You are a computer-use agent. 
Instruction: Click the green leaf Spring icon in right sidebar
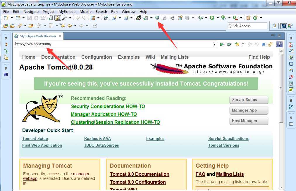click(291, 90)
